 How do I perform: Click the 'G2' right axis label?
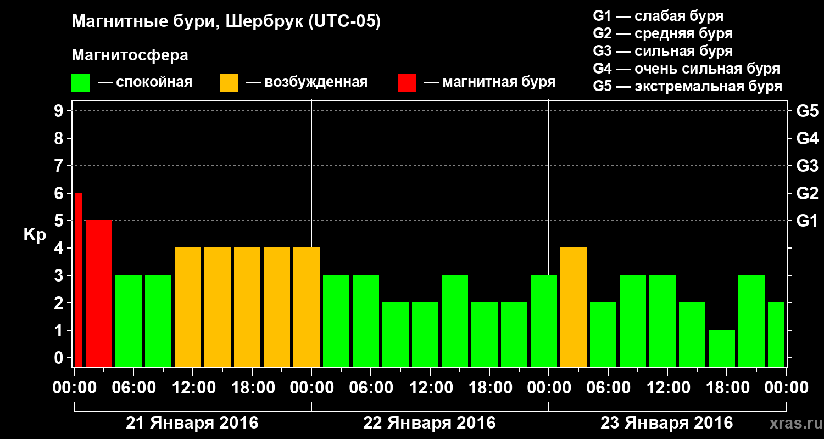(x=807, y=193)
